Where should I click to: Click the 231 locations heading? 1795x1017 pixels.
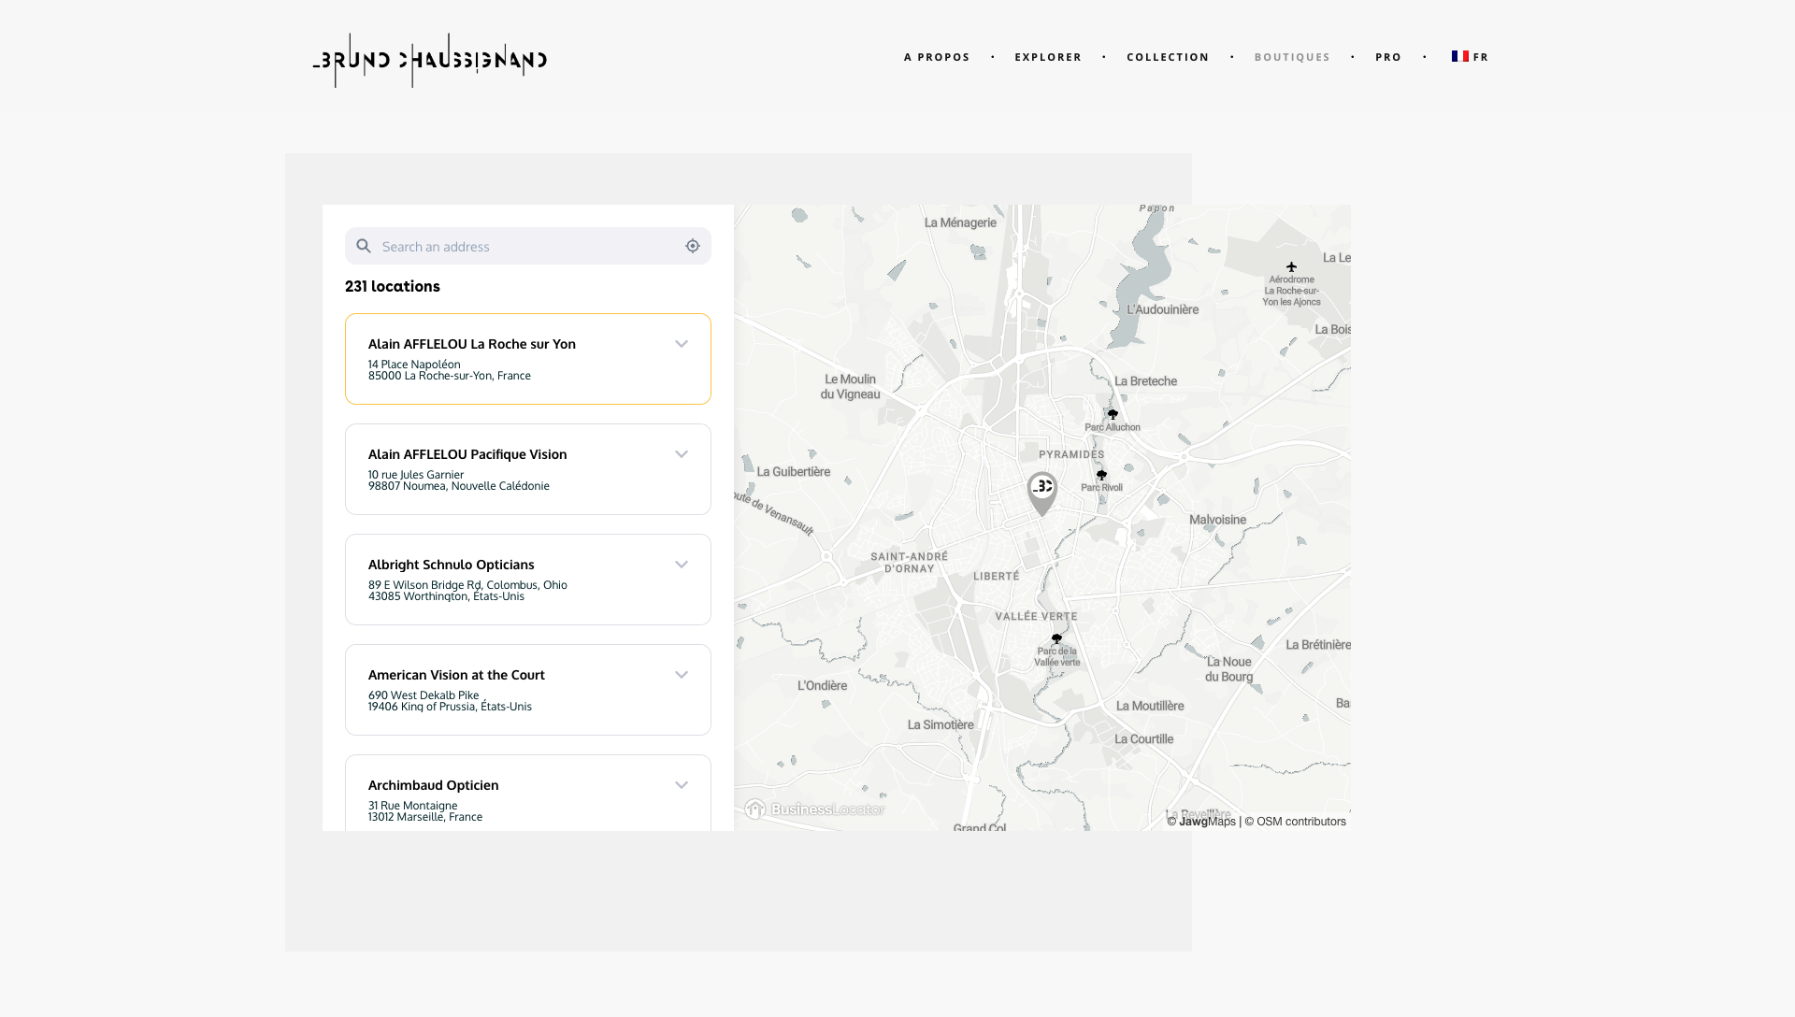[x=393, y=286]
